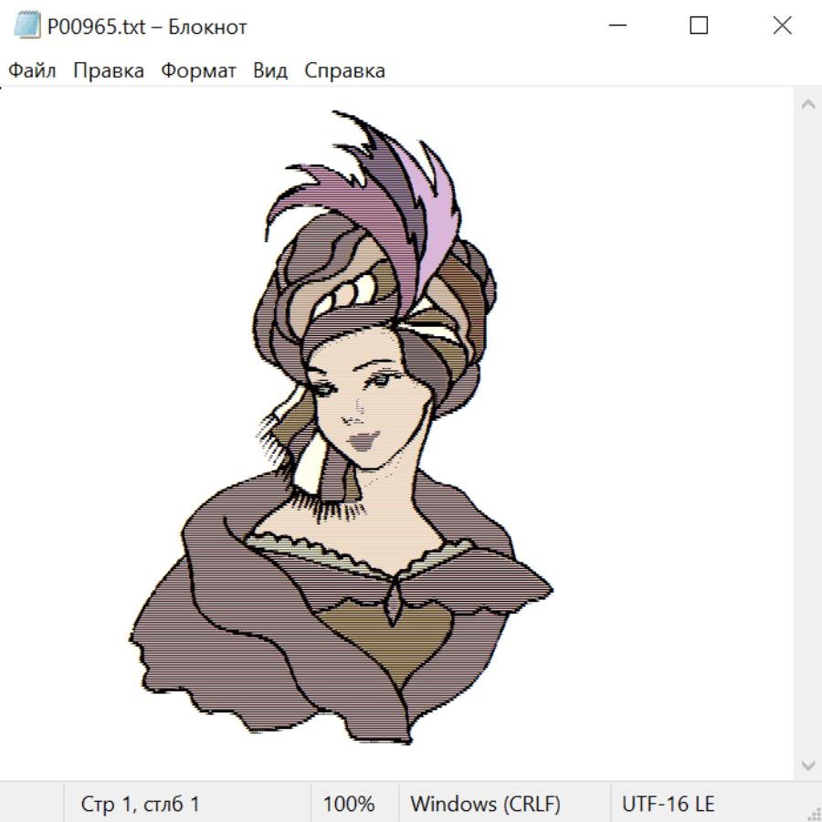The image size is (822, 822).
Task: Click the scroll down arrow
Action: point(807,764)
